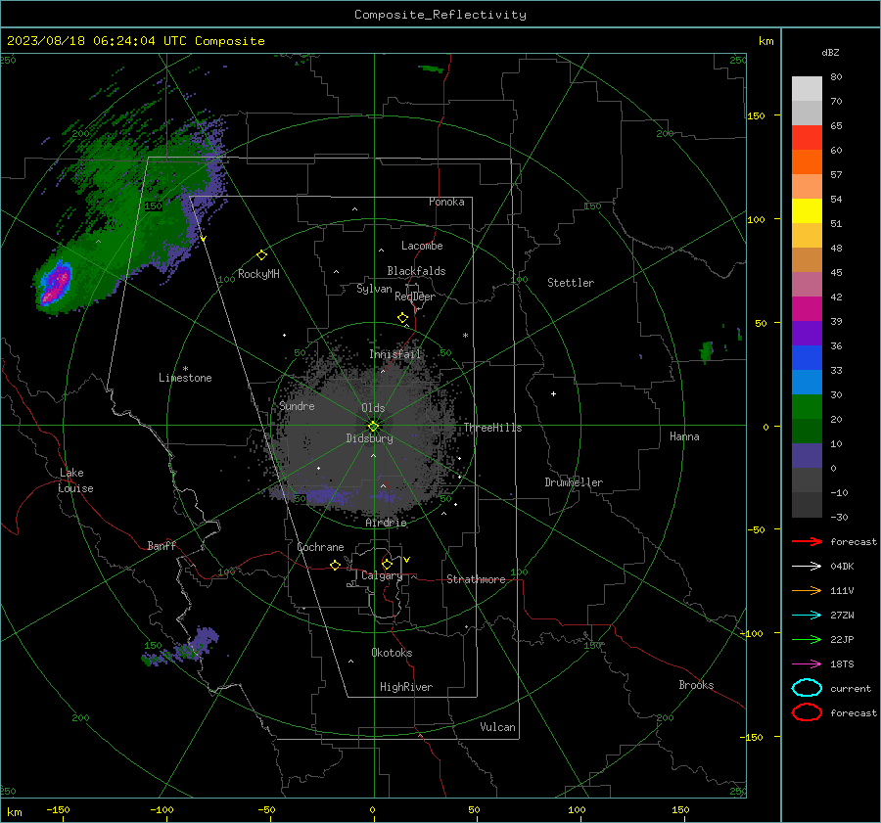
Task: Click the Cochrane city label
Action: tap(320, 547)
